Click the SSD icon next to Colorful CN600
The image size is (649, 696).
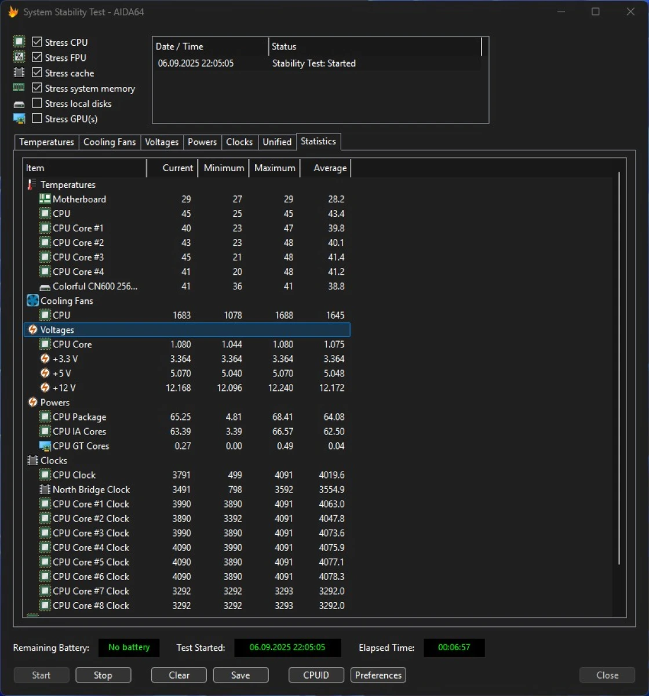[x=45, y=287]
